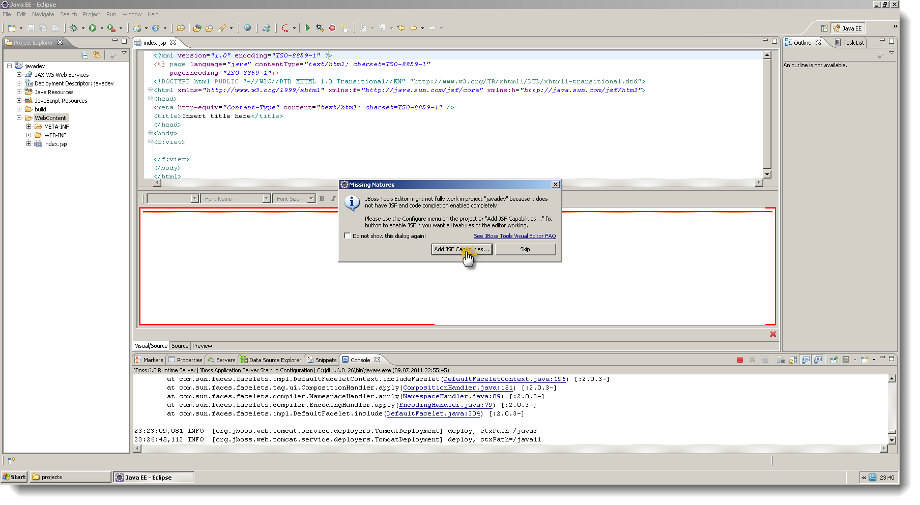Click the Java EE perspective button
920x505 pixels.
(x=848, y=28)
